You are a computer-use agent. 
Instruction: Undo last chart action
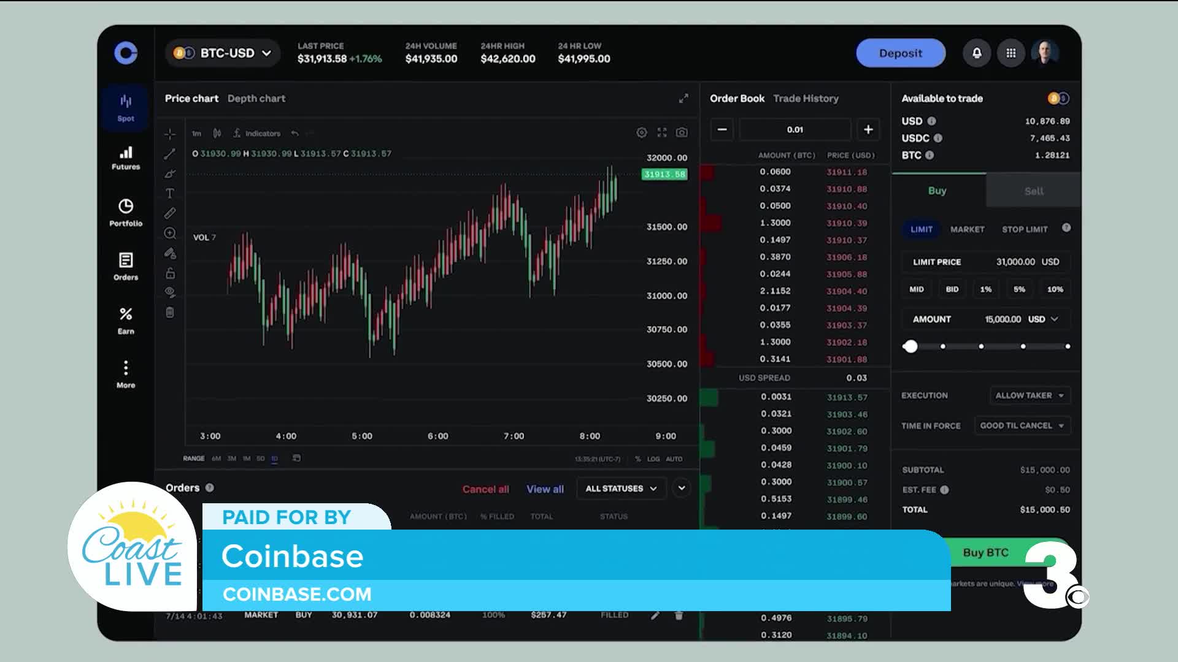coord(295,133)
